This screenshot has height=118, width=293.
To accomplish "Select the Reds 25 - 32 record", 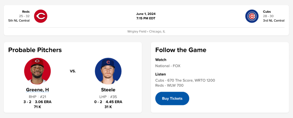I will click(x=24, y=16).
